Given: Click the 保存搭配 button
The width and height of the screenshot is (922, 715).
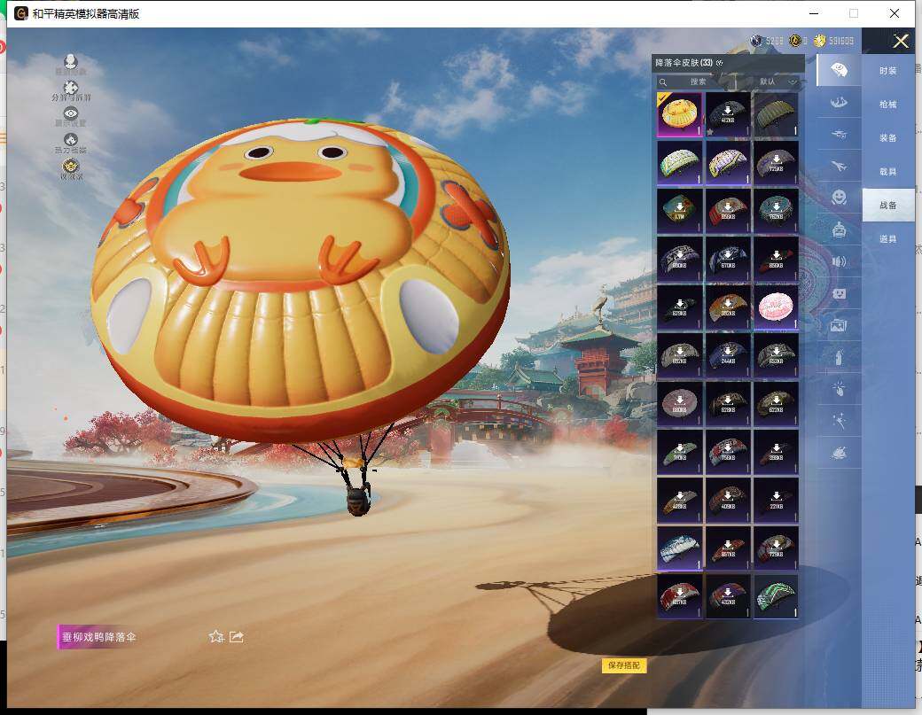Looking at the screenshot, I should coord(624,664).
